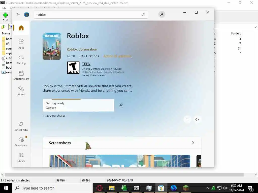Click the Roblox description text to expand
Screen dimensions: 258x193
coord(87,88)
